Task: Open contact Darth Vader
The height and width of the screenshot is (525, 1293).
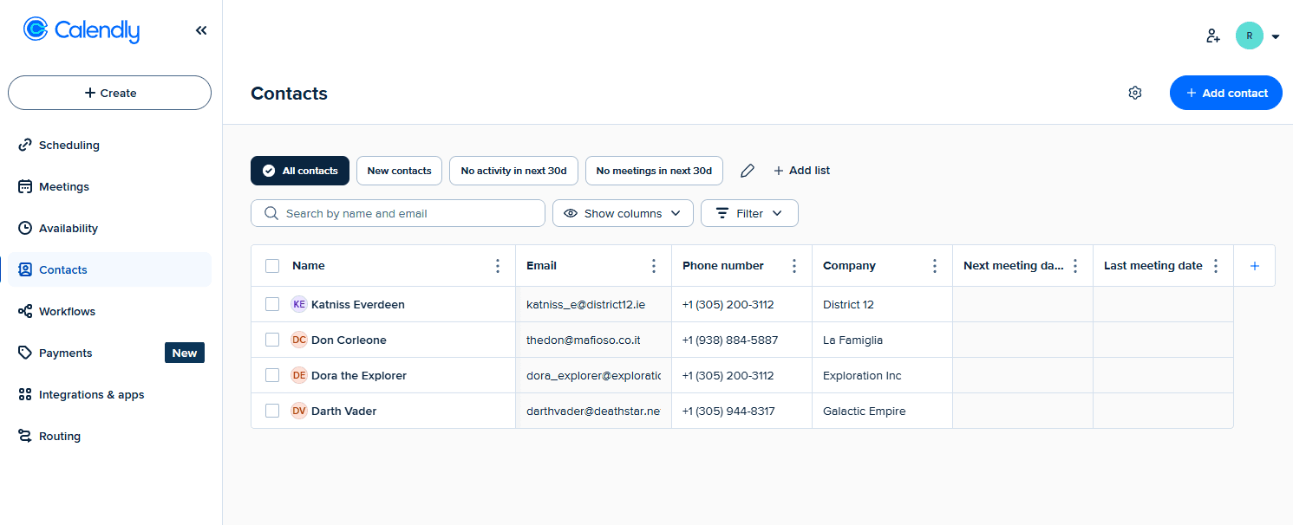Action: (344, 411)
